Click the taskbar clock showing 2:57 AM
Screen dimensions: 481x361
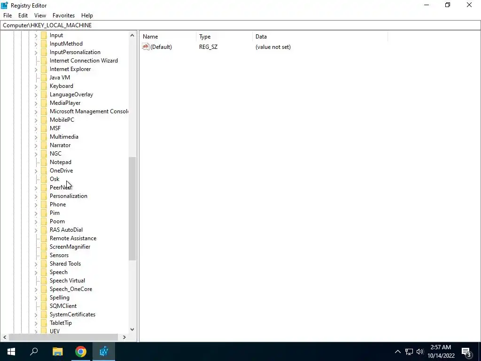coord(441,352)
